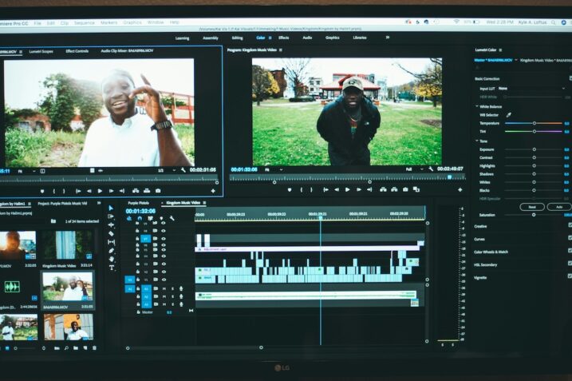
Task: Toggle V1 track output eye
Action: coord(163,280)
